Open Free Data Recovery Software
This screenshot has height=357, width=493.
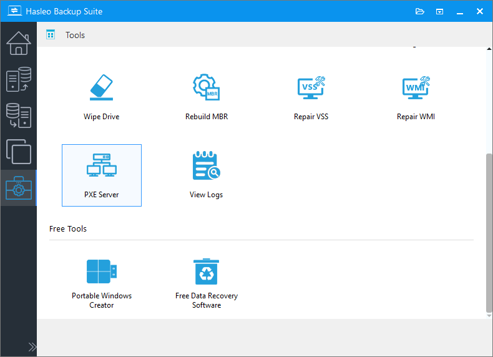click(207, 284)
